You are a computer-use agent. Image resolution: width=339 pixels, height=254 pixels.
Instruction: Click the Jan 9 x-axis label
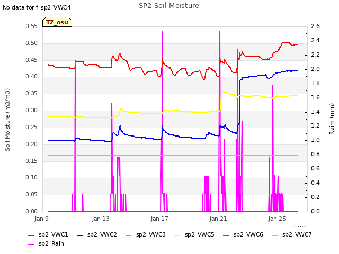41,219
